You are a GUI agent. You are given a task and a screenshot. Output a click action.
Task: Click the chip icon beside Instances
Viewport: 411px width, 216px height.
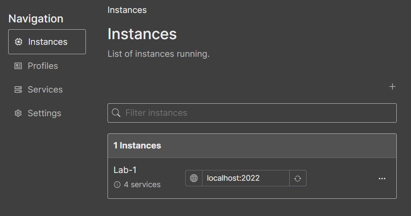coord(18,42)
